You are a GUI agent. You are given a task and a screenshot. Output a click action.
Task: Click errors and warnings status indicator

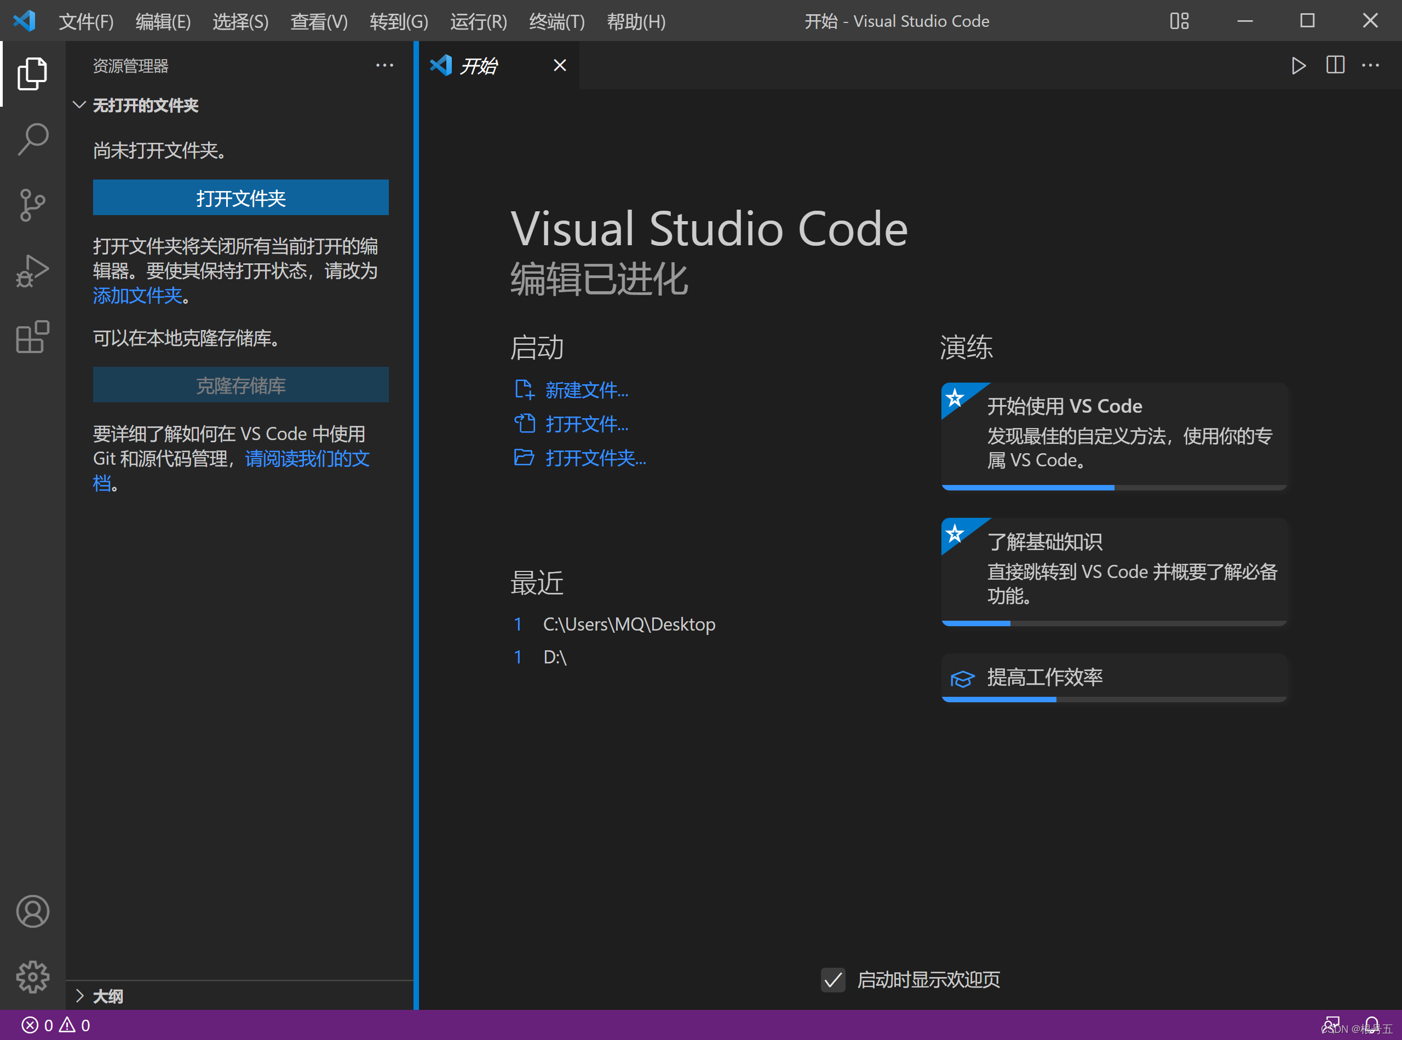point(56,1026)
